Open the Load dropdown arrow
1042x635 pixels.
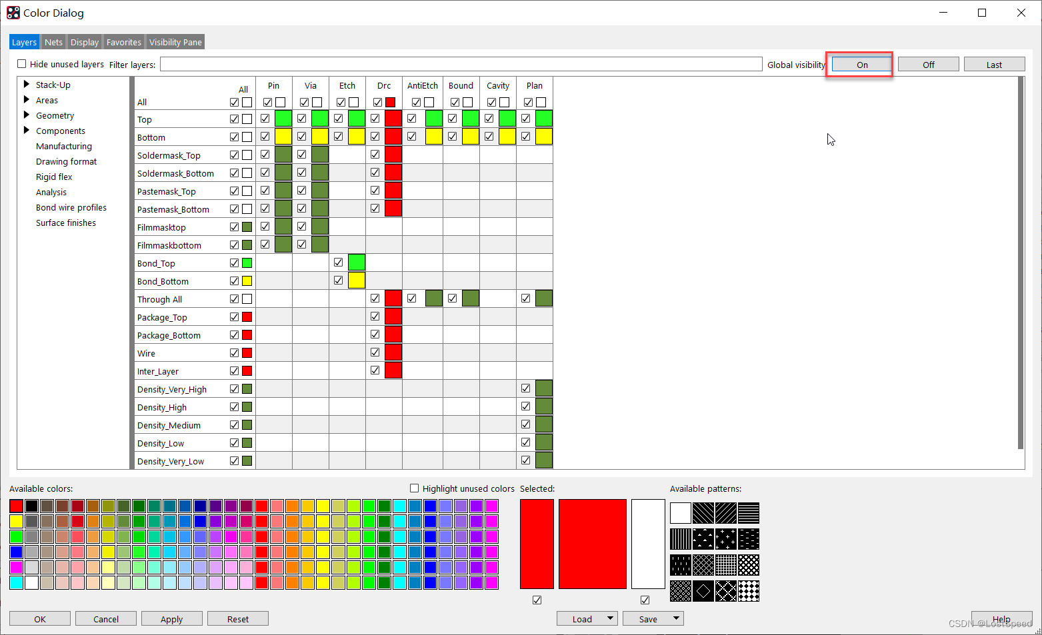[610, 618]
